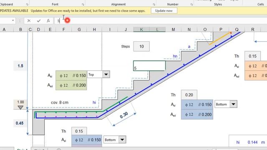Open the Insert Function fx dialog
The image size is (267, 150).
click(x=48, y=21)
